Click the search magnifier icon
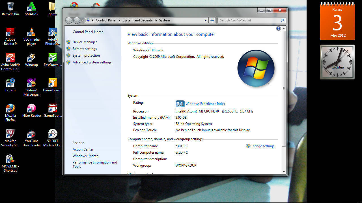Screen dimensions: 362x203 click(282, 20)
